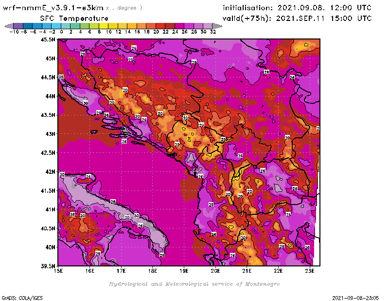Select the 44N latitude label
Viewport: 389px width, 301px height.
click(50, 96)
